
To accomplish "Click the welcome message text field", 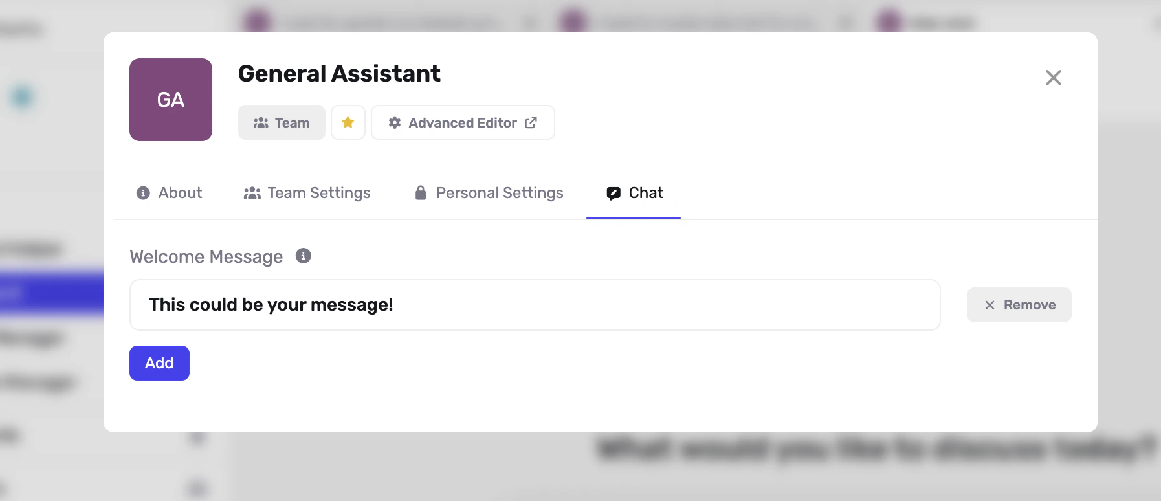I will (534, 304).
